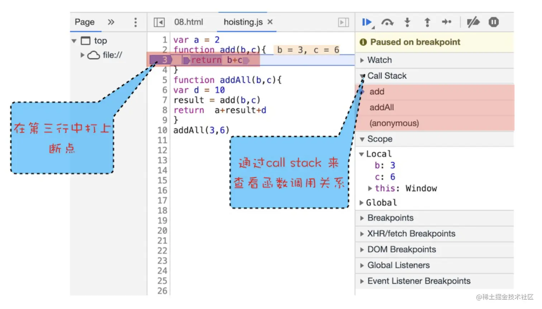
Task: Select the (anonymous) call stack frame
Action: (x=435, y=123)
